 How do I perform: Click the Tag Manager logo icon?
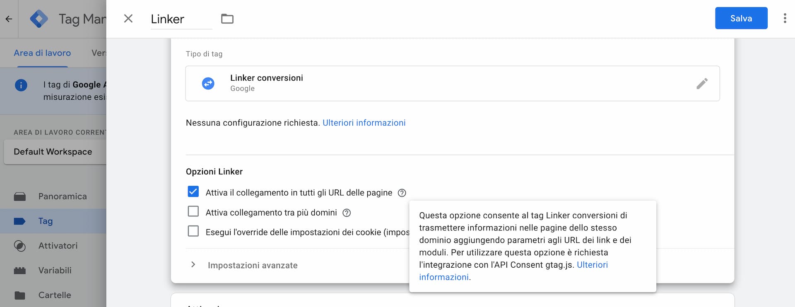coord(39,19)
